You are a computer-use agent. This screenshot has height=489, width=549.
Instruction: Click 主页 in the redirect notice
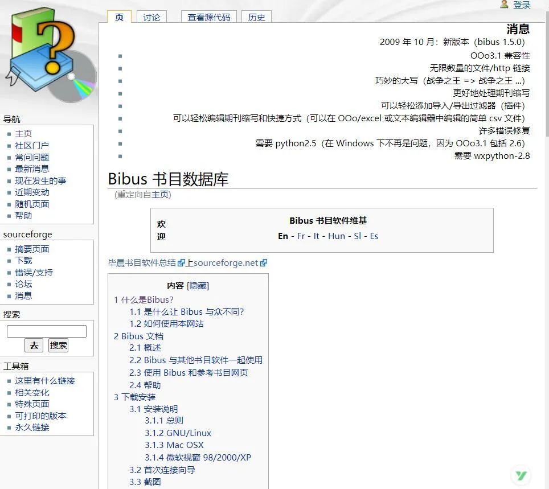[160, 195]
